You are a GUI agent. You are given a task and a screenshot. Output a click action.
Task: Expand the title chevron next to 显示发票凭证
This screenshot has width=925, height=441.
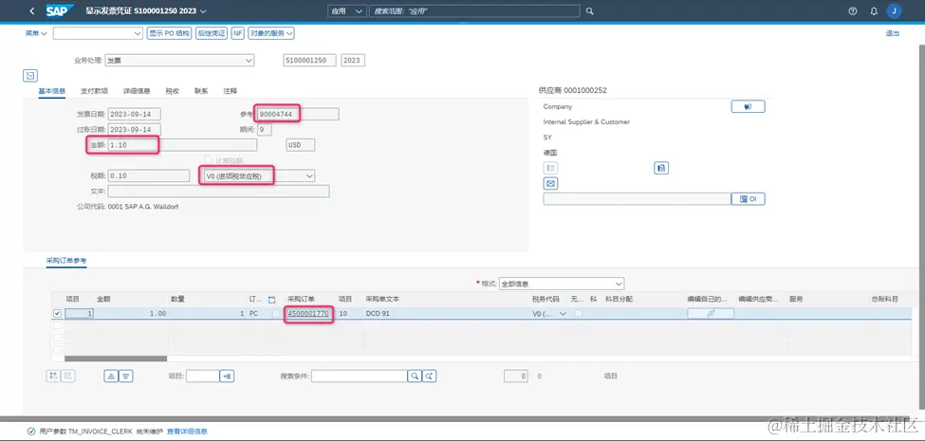tap(204, 11)
